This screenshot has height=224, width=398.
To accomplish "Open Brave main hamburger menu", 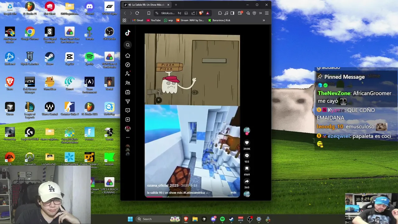I will pyautogui.click(x=266, y=13).
